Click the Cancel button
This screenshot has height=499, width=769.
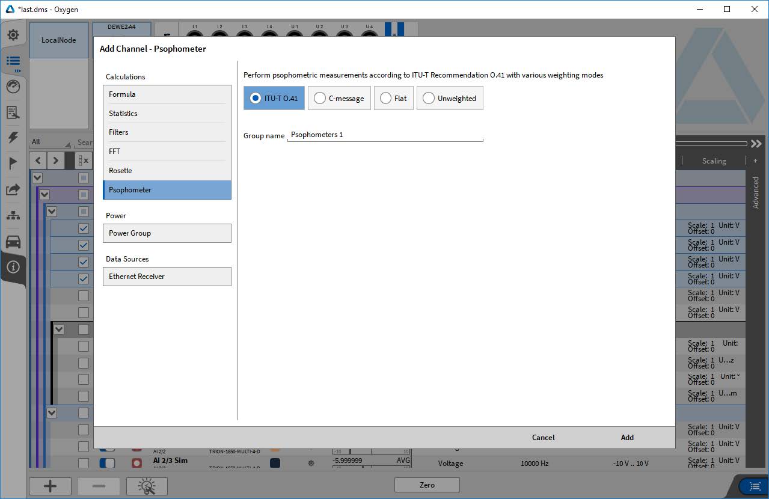click(544, 438)
